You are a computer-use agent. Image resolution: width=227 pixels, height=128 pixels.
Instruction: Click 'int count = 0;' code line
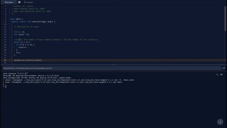(21, 34)
